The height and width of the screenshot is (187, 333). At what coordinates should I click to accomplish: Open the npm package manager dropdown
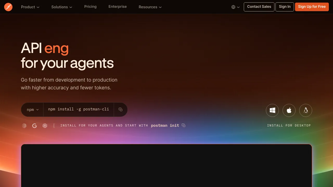tap(33, 110)
